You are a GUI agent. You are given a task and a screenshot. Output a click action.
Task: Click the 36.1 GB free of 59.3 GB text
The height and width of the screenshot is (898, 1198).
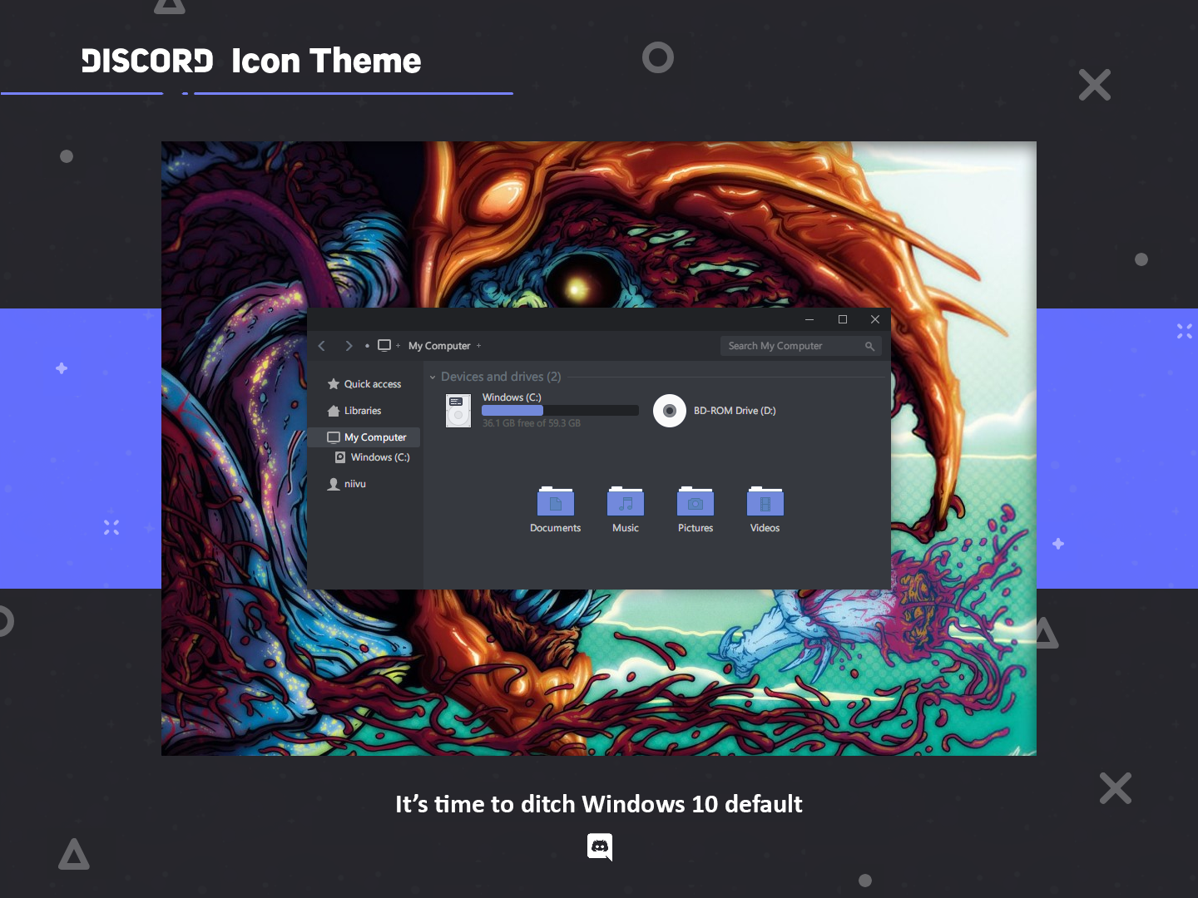pos(532,423)
